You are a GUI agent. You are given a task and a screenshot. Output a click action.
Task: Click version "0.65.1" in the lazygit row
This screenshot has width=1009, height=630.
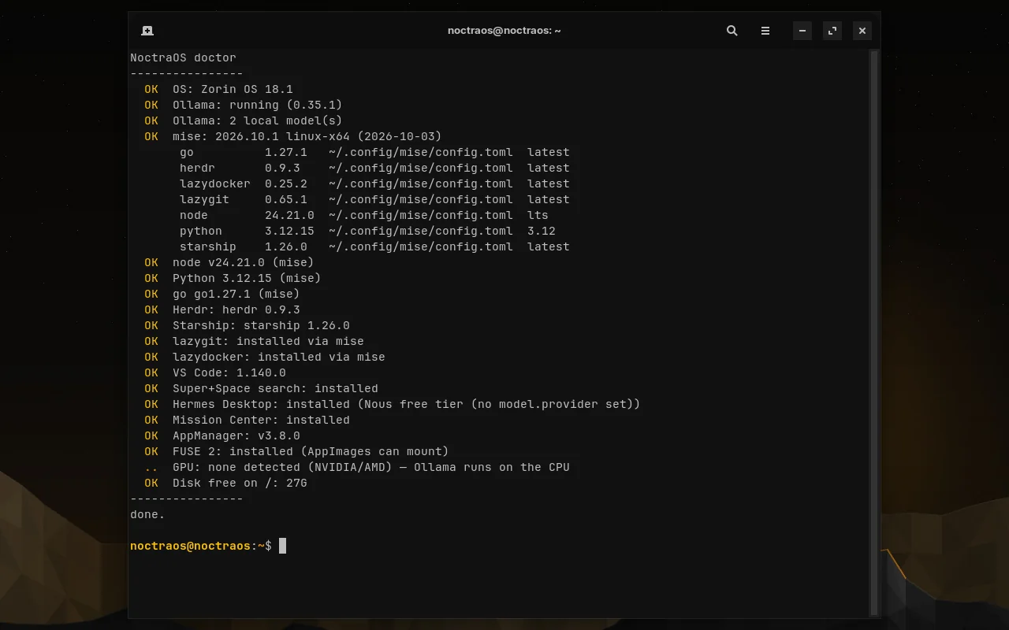tap(286, 199)
